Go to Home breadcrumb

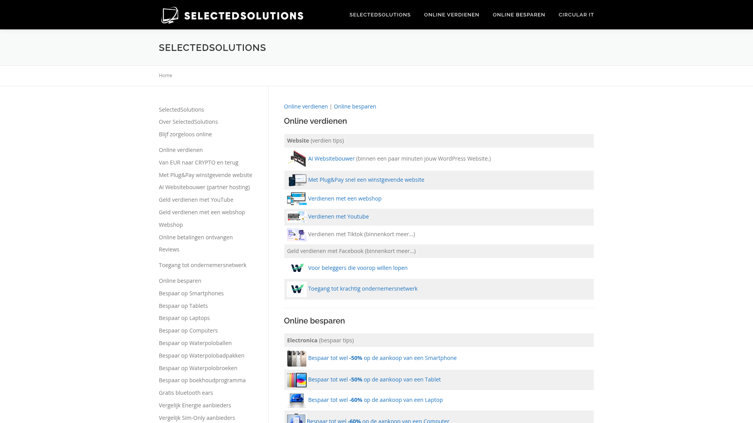pos(166,76)
